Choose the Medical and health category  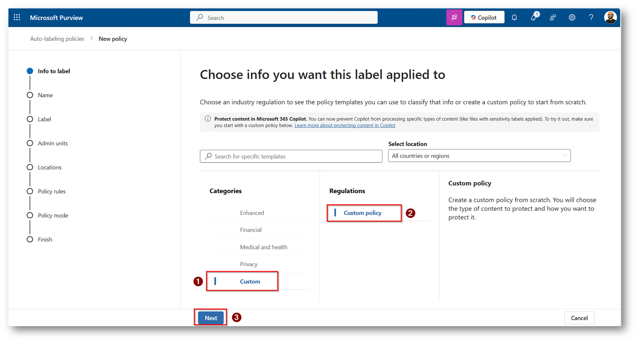tap(263, 247)
